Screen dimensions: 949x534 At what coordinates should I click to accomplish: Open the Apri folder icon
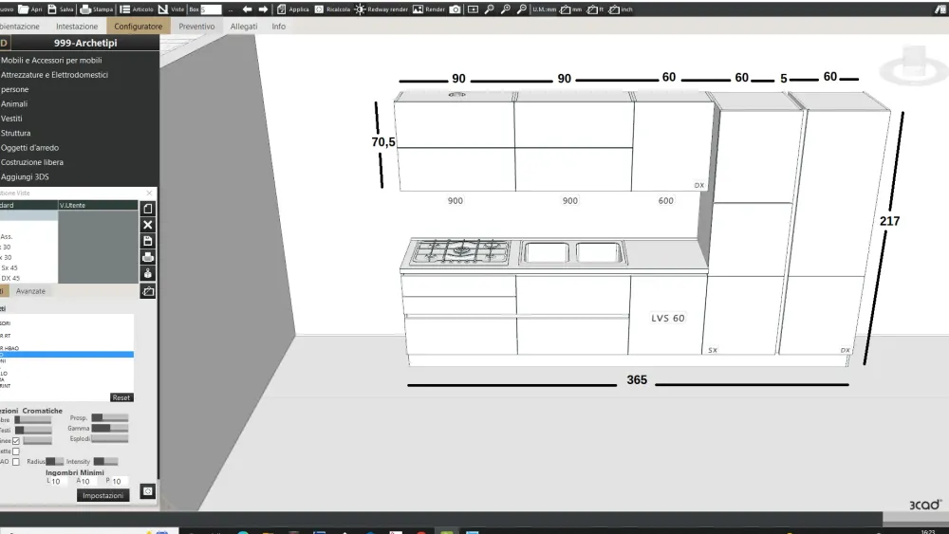23,9
